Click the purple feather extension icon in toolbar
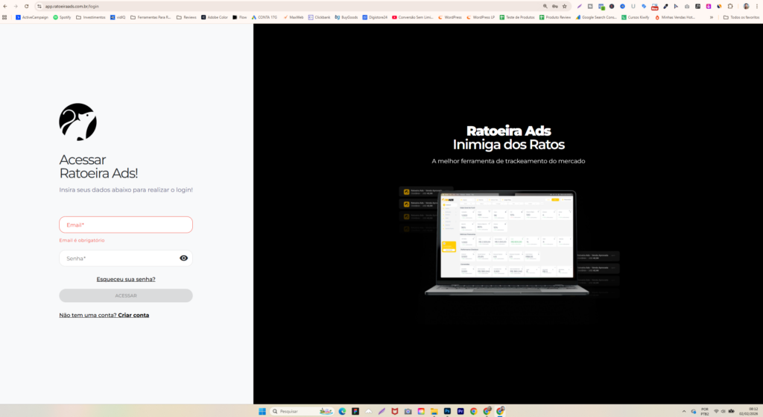This screenshot has height=417, width=763. pos(579,6)
